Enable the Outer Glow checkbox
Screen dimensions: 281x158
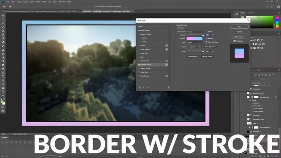pos(139,72)
